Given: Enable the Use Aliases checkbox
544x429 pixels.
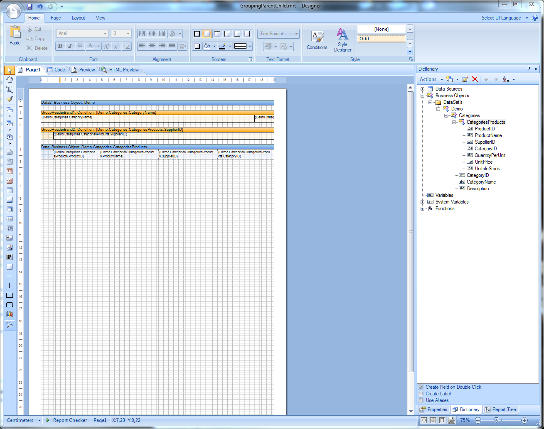Looking at the screenshot, I should (x=421, y=400).
